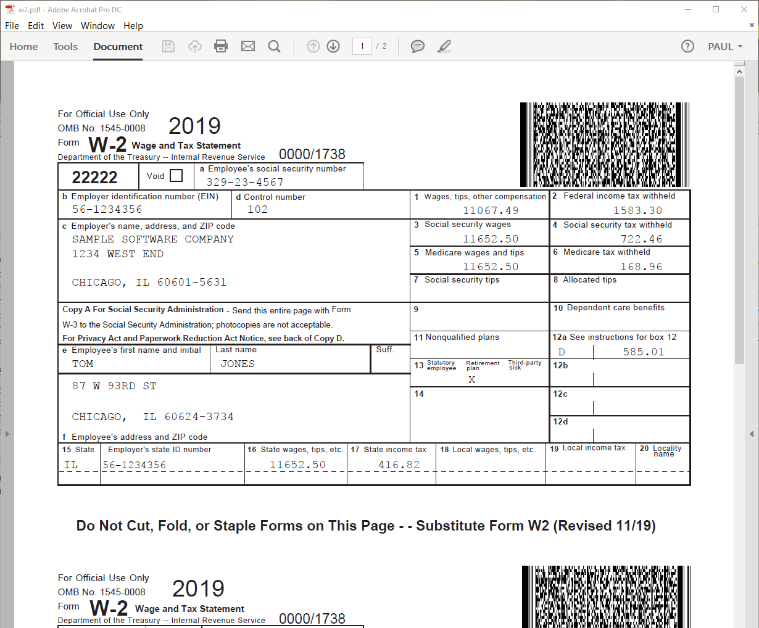Click the page number input field
Screen dimensions: 759x628
pos(362,46)
